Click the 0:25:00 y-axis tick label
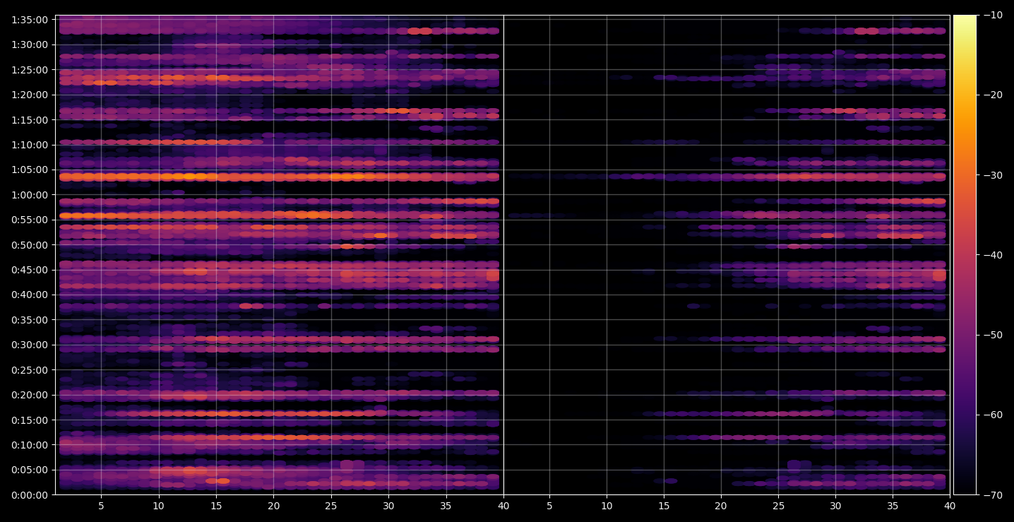The height and width of the screenshot is (522, 1014). point(30,370)
